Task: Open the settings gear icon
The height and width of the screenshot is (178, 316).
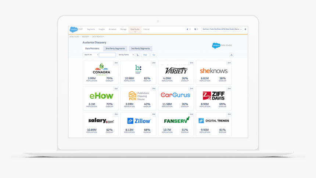Action: click(x=245, y=29)
